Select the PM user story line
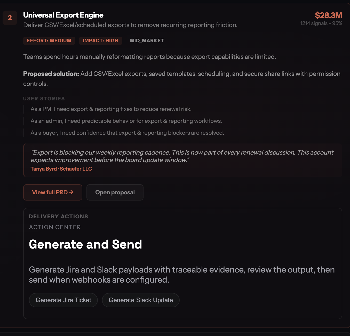Image resolution: width=350 pixels, height=336 pixels. coord(111,109)
